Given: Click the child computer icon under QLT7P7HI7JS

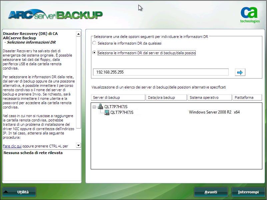Looking at the screenshot, I should [107, 112].
